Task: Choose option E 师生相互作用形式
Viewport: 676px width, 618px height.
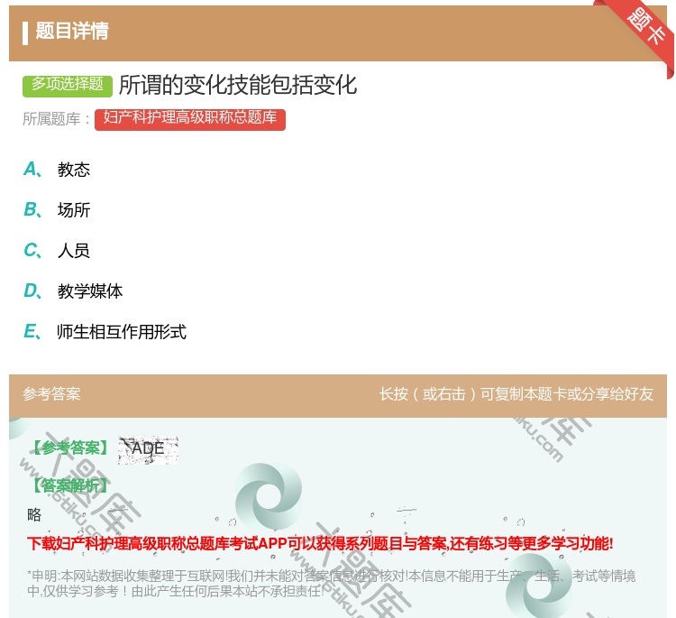Action: point(105,332)
